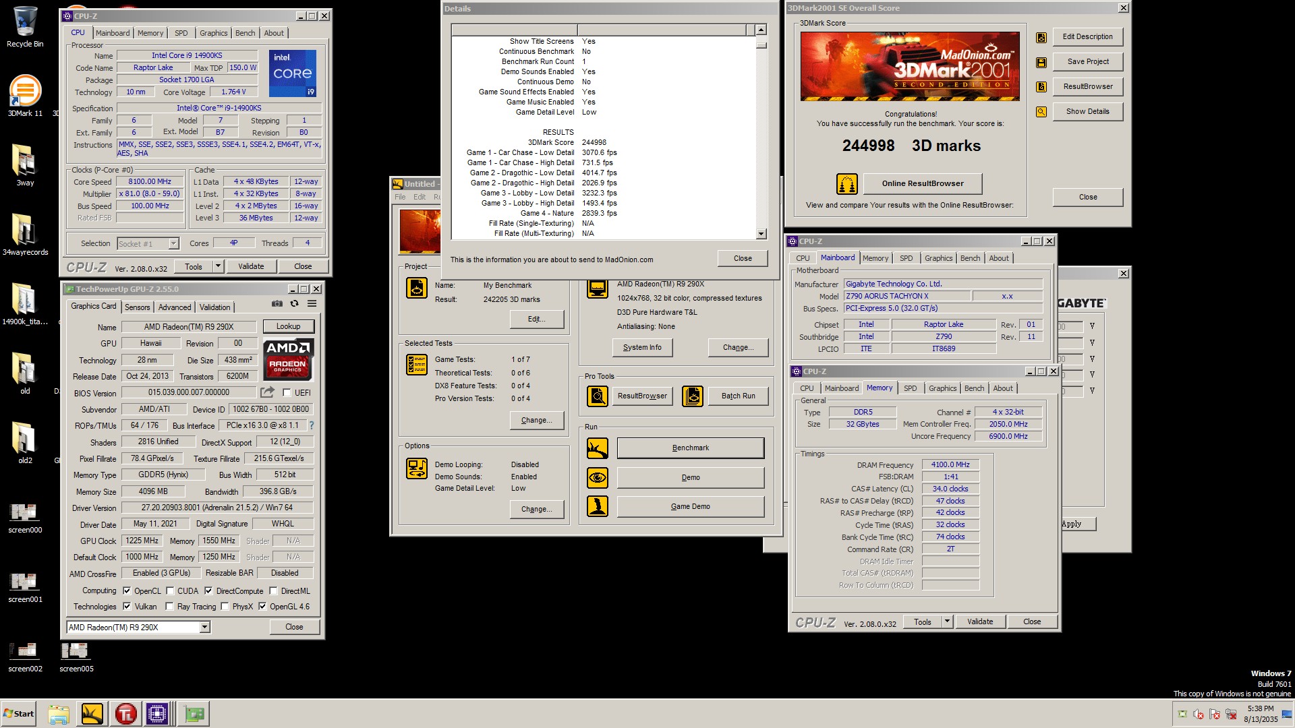The image size is (1295, 728).
Task: Open Windows Explorer from the taskbar
Action: (59, 714)
